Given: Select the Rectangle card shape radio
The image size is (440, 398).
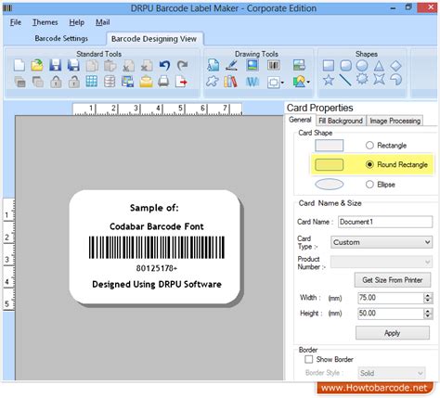Looking at the screenshot, I should 369,146.
